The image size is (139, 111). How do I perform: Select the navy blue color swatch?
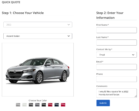[57, 105]
